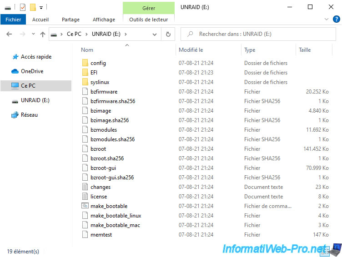Click the search box for UNRAID (E:)

point(259,34)
